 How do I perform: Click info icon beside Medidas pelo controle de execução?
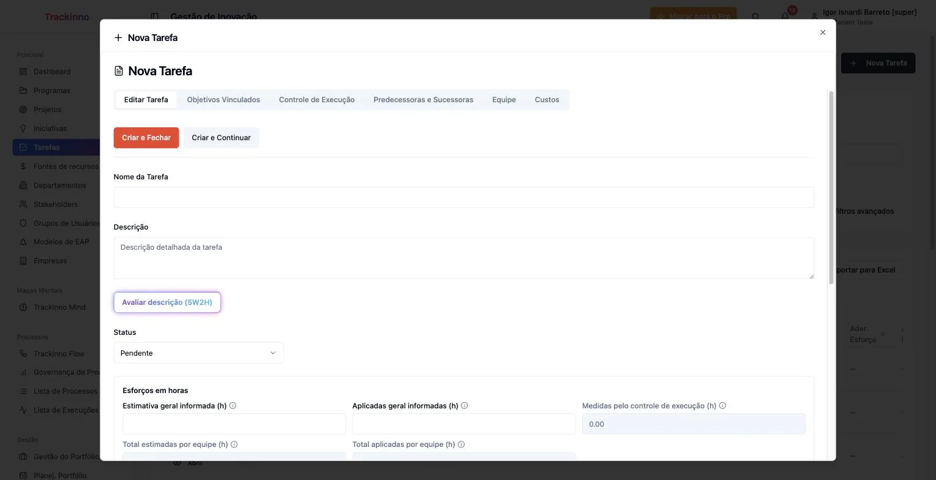coord(723,406)
